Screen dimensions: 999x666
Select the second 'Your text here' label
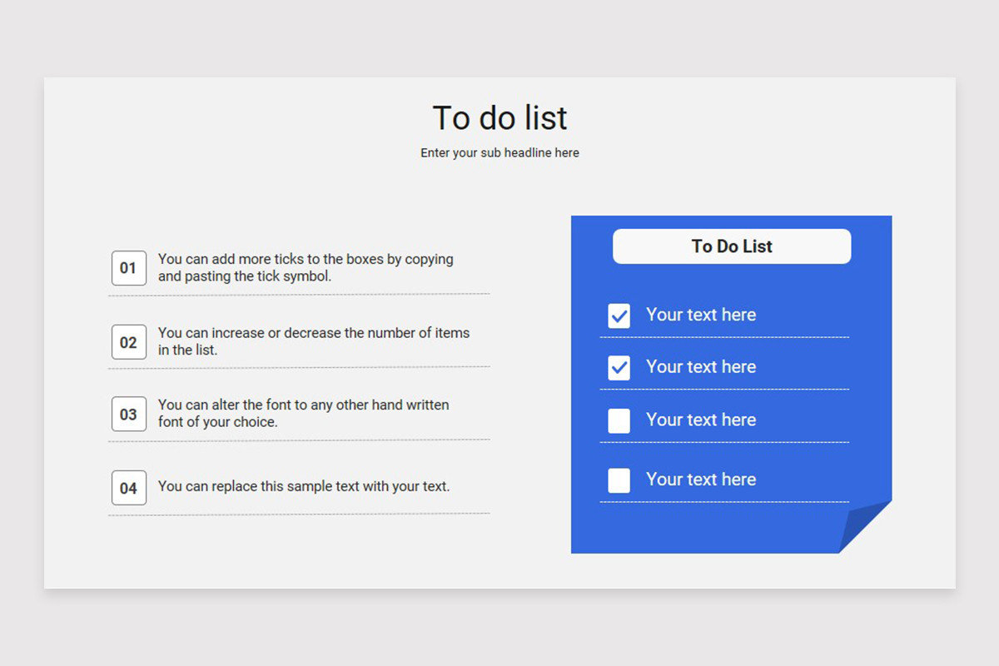(701, 366)
